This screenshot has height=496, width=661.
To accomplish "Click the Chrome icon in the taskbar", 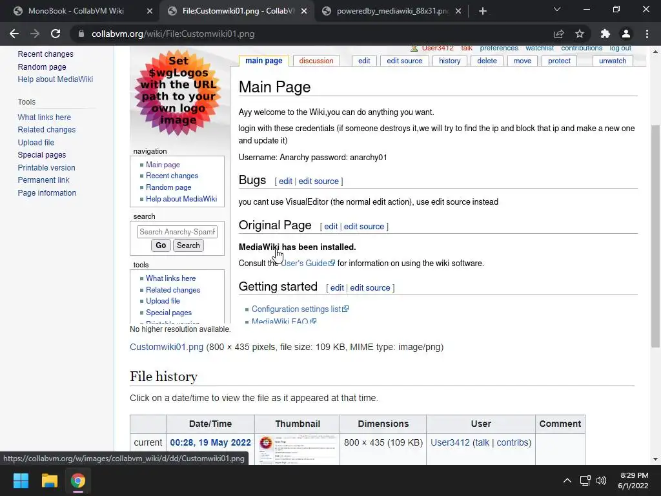I will point(78,480).
